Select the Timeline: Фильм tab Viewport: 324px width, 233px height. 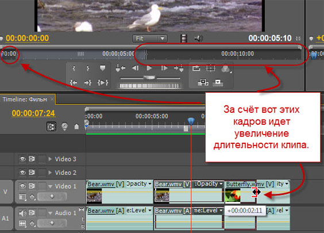[x=25, y=100]
